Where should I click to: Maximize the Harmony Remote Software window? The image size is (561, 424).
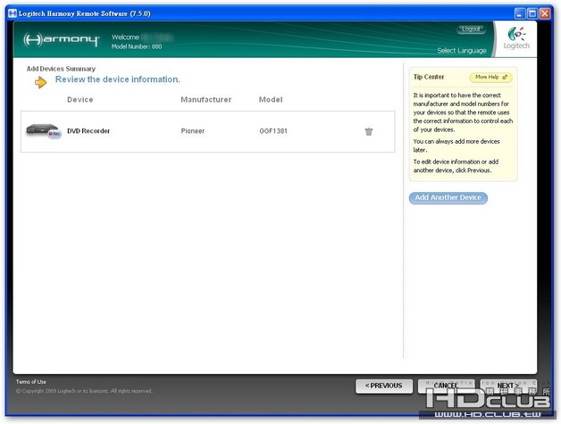[532, 13]
